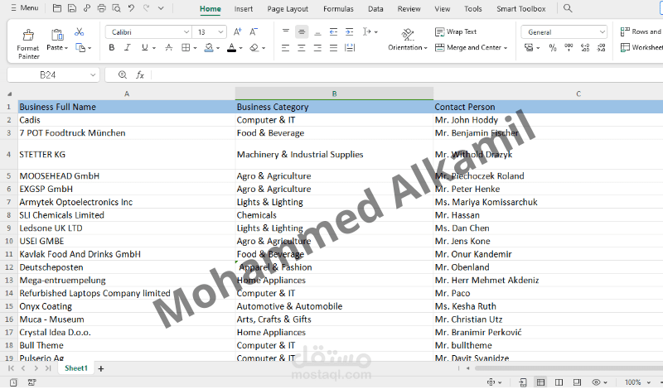Screen dimensions: 663x389
Task: Click the Orientation icon
Action: (408, 34)
